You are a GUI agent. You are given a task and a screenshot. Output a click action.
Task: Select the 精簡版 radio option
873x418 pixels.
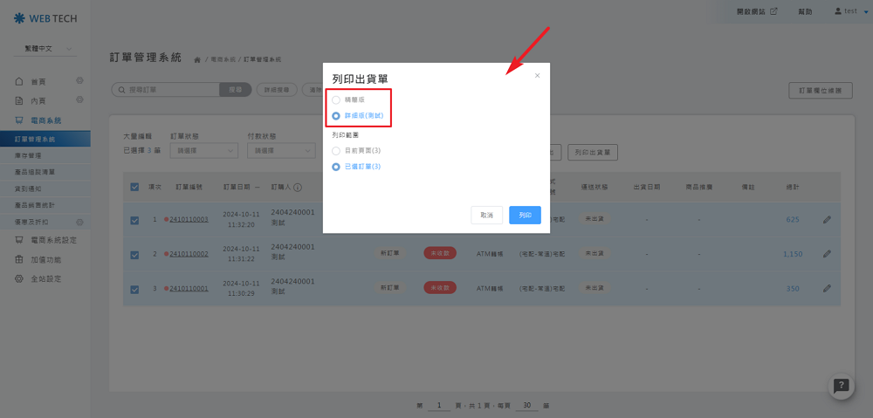pyautogui.click(x=337, y=100)
